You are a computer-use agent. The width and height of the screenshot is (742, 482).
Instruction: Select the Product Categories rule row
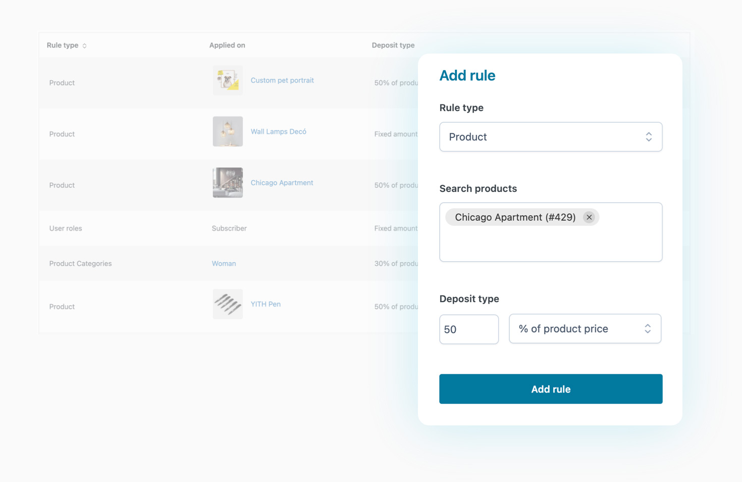[x=80, y=264]
